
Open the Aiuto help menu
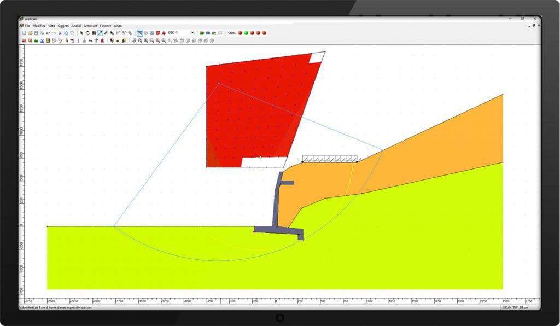pos(118,26)
